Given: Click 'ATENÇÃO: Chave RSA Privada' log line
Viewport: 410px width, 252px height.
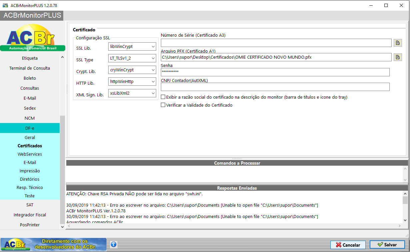Looking at the screenshot, I should click(x=134, y=194).
